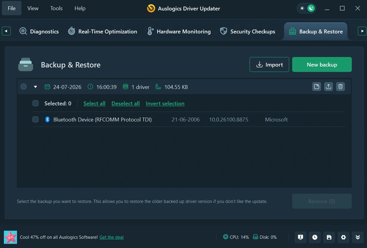Go to Security Checkups tab
Screen dimensions: 367x248
point(248,31)
